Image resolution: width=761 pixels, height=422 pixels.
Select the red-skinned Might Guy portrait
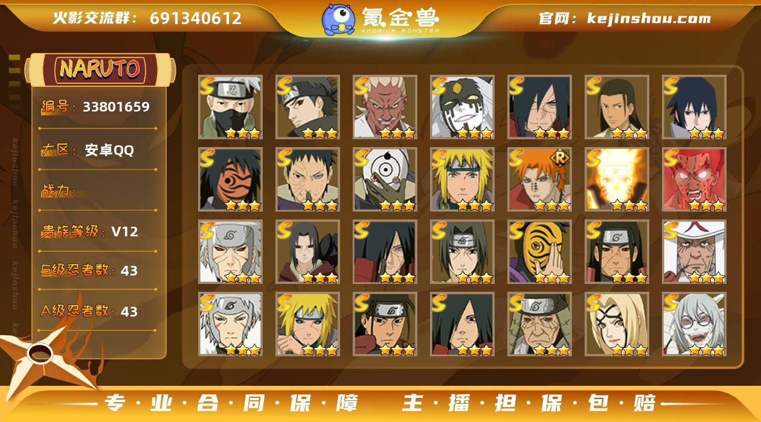click(x=694, y=180)
